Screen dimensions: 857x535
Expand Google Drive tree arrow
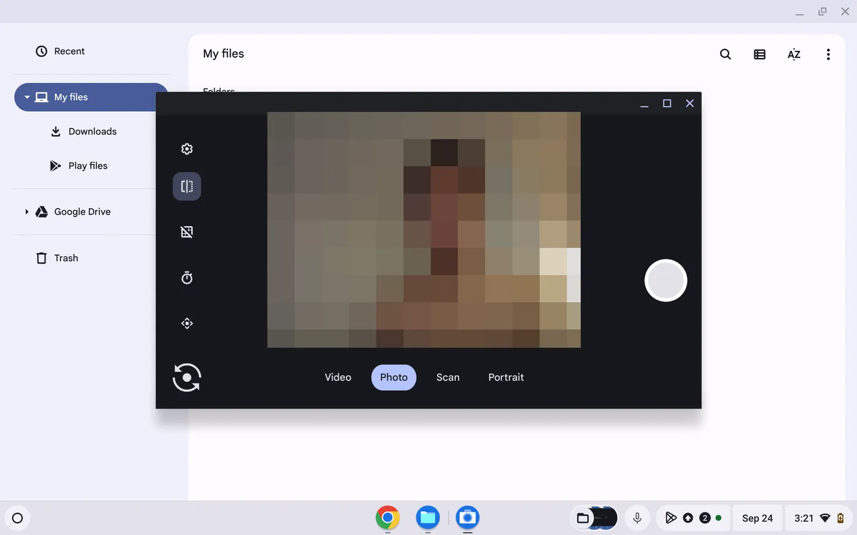tap(27, 212)
